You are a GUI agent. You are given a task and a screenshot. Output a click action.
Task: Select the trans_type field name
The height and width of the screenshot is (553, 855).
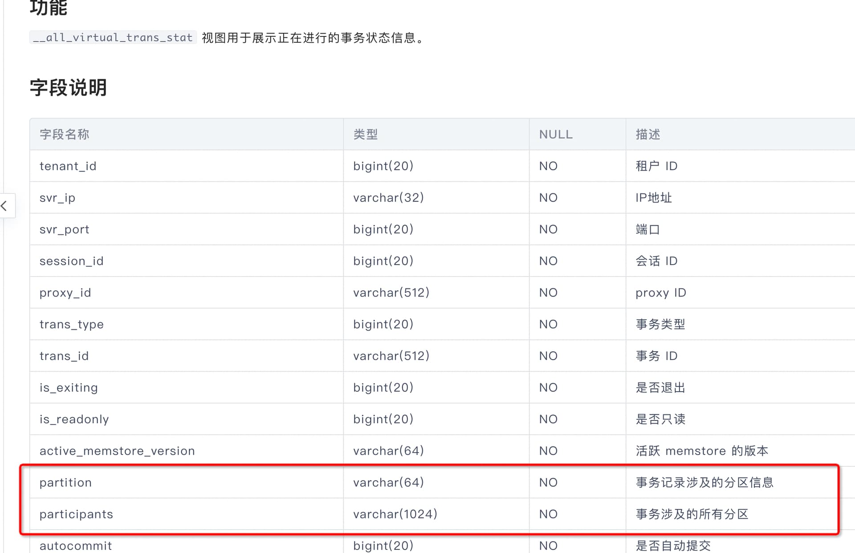(x=71, y=324)
